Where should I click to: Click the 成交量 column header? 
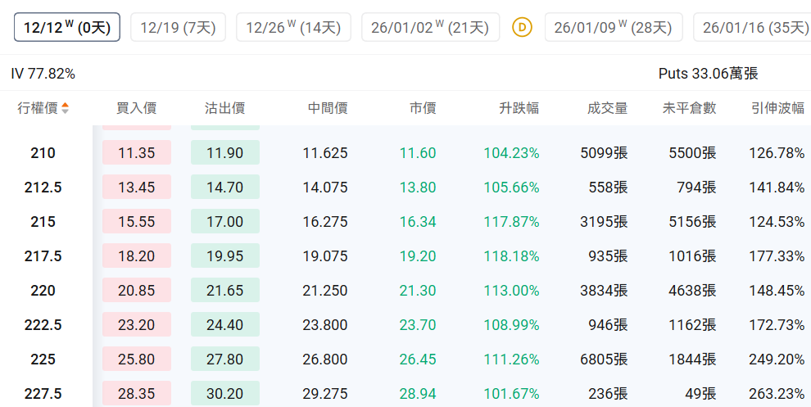point(608,108)
